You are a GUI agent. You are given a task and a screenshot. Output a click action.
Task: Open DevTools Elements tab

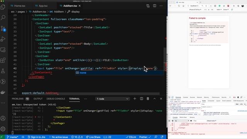(178, 97)
